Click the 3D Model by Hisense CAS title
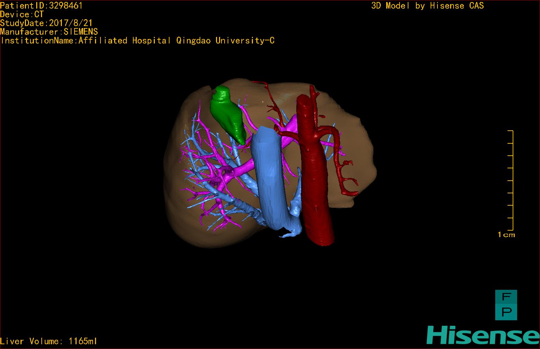The image size is (540, 349). click(x=427, y=5)
